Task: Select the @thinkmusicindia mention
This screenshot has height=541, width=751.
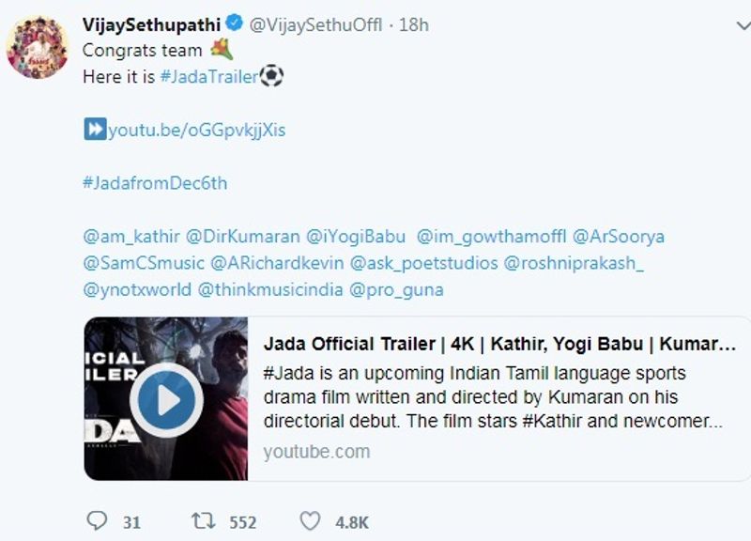Action: 270,289
